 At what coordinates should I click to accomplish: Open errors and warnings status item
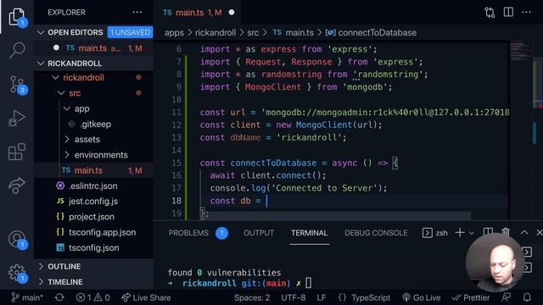click(x=92, y=297)
